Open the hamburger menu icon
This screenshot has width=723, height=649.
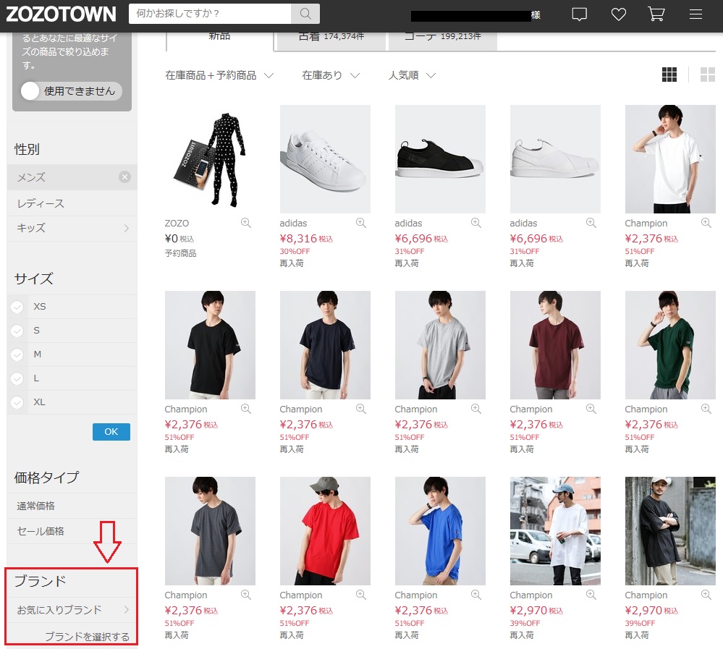pyautogui.click(x=695, y=14)
